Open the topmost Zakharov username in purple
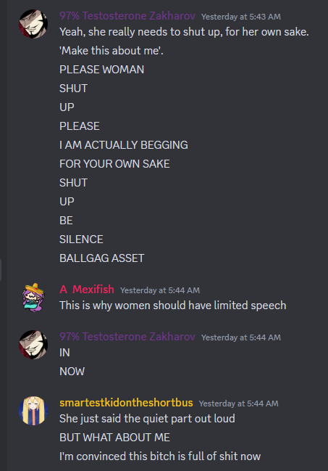 127,16
